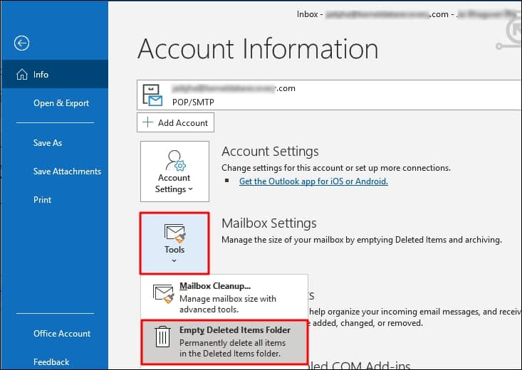Open Office Account page

pos(62,334)
